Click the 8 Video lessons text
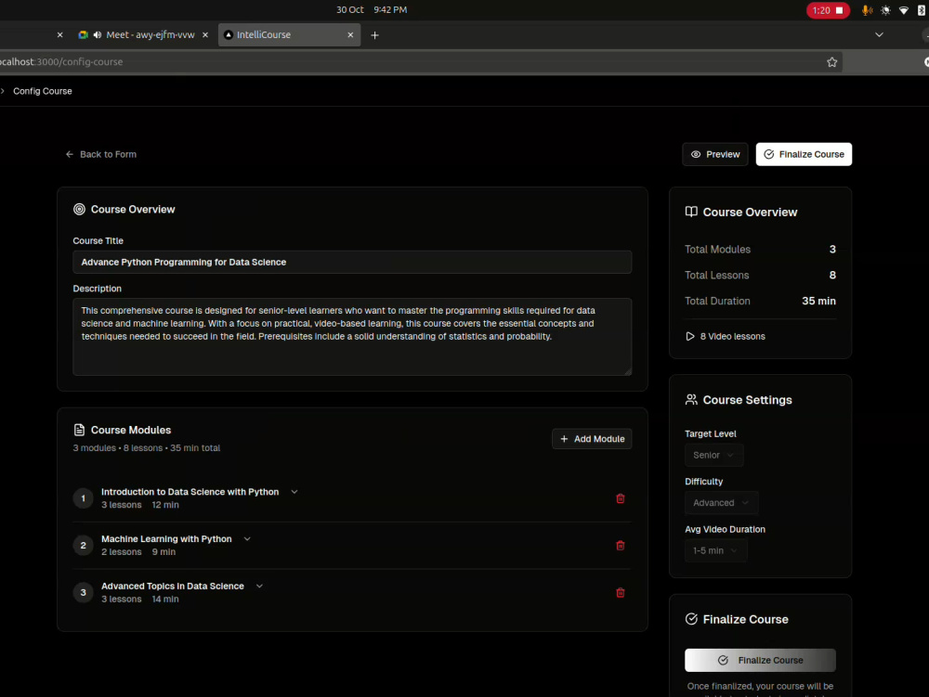The image size is (929, 697). coord(732,336)
